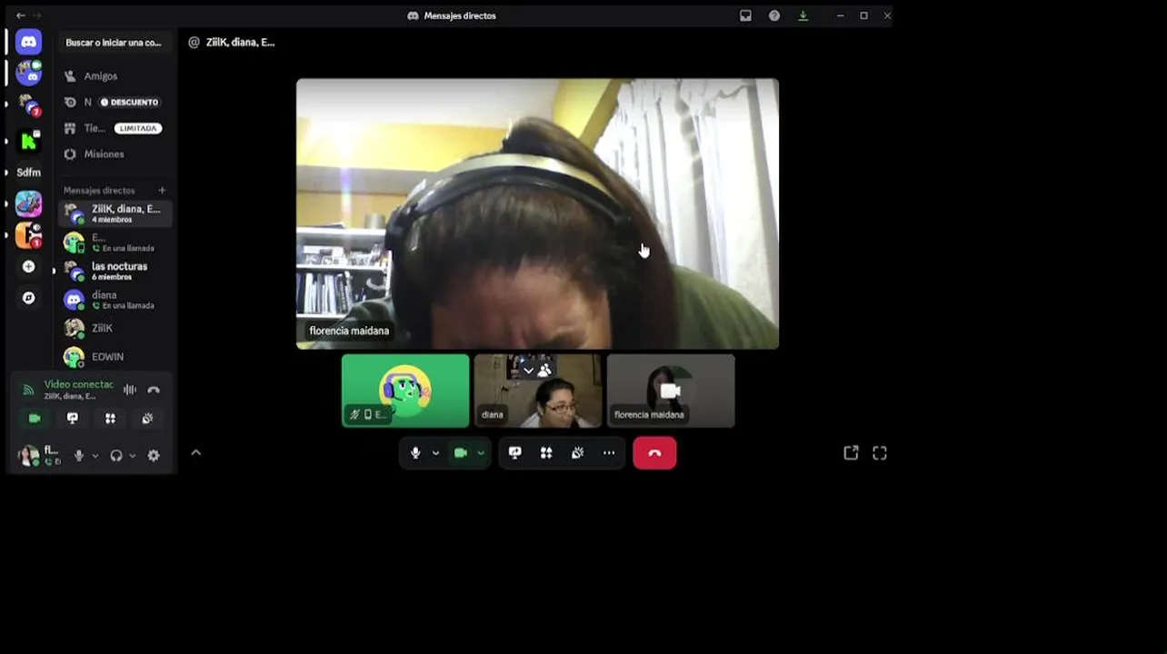Image resolution: width=1167 pixels, height=654 pixels.
Task: Open camera options dropdown in call bar
Action: 481,452
